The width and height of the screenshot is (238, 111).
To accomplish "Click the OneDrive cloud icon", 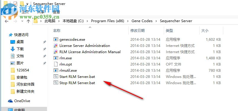I will click(x=10, y=101).
